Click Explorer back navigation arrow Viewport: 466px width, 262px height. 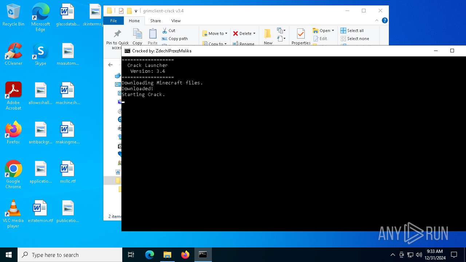pyautogui.click(x=110, y=65)
